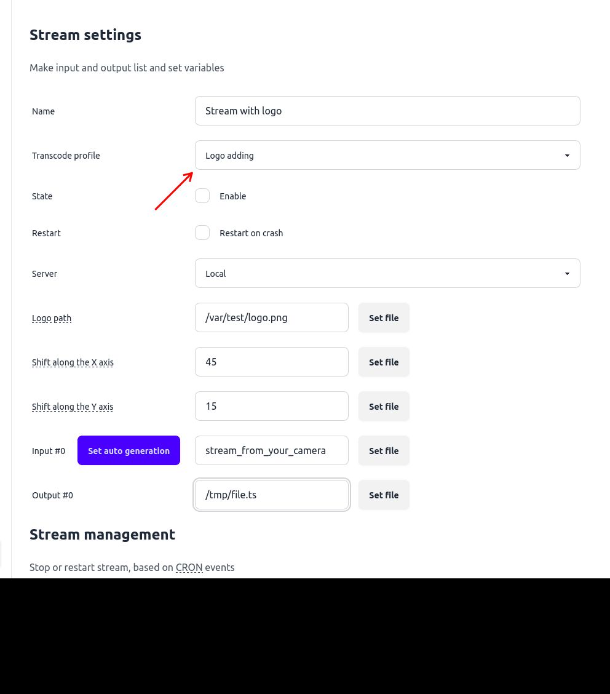The height and width of the screenshot is (694, 610).
Task: Click the Transcode profile dropdown arrow
Action: [566, 155]
